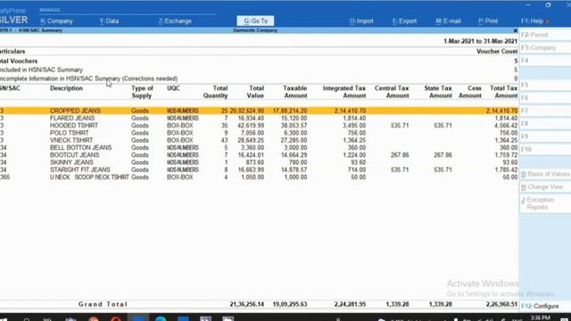Open the Y: Data menu
The image size is (571, 321).
pos(109,21)
